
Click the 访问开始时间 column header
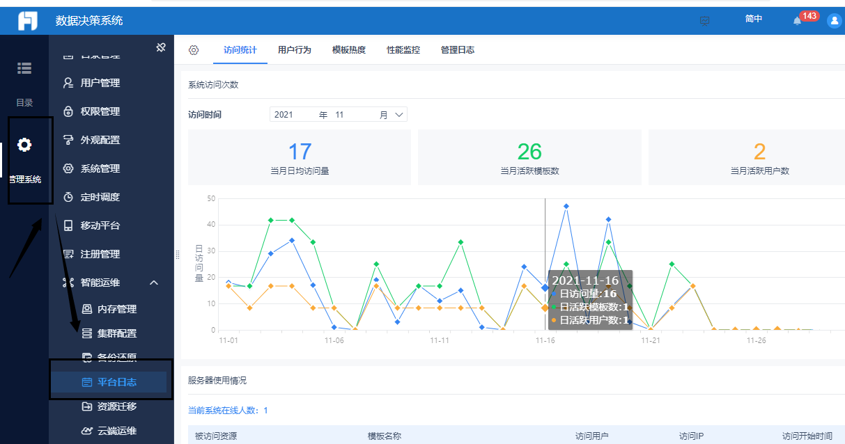[807, 436]
